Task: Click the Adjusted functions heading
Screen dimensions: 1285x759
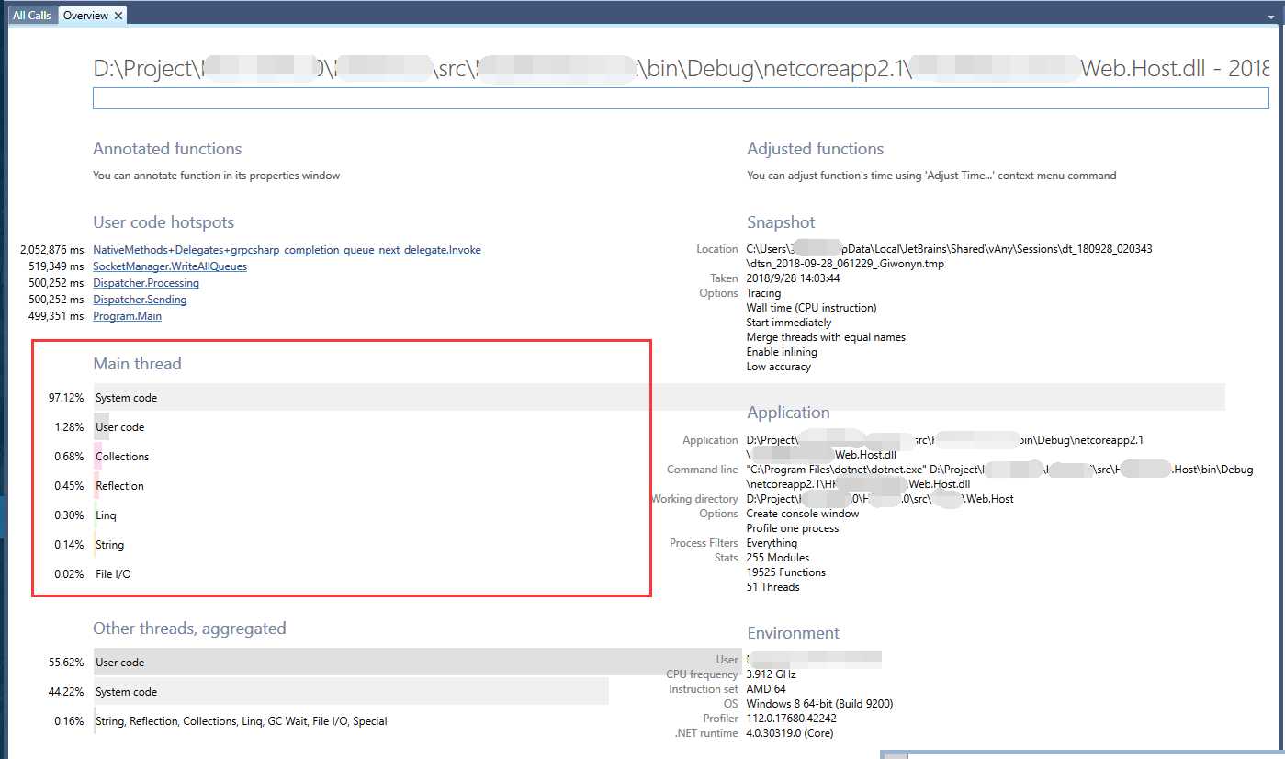Action: pos(815,149)
